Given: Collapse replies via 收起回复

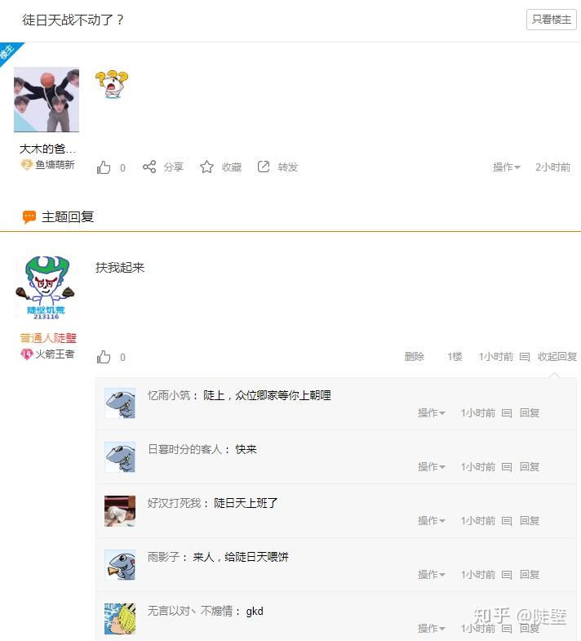Looking at the screenshot, I should click(x=557, y=357).
